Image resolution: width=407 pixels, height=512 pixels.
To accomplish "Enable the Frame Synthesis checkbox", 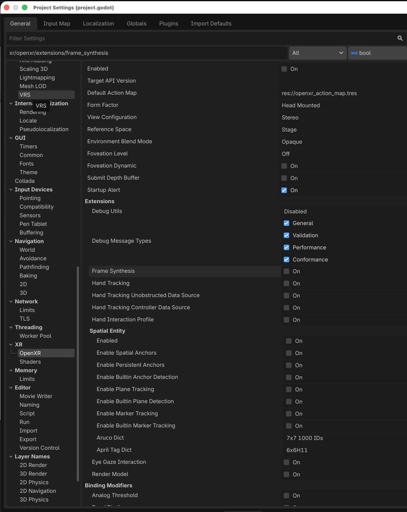I will tap(286, 271).
